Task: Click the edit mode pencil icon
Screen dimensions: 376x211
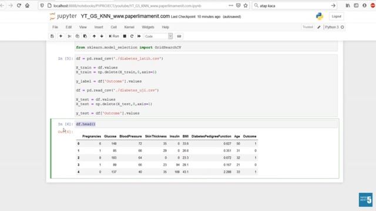Action: [x=318, y=28]
